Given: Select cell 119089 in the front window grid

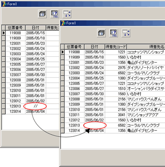Looking at the screenshot, I should point(74,57).
